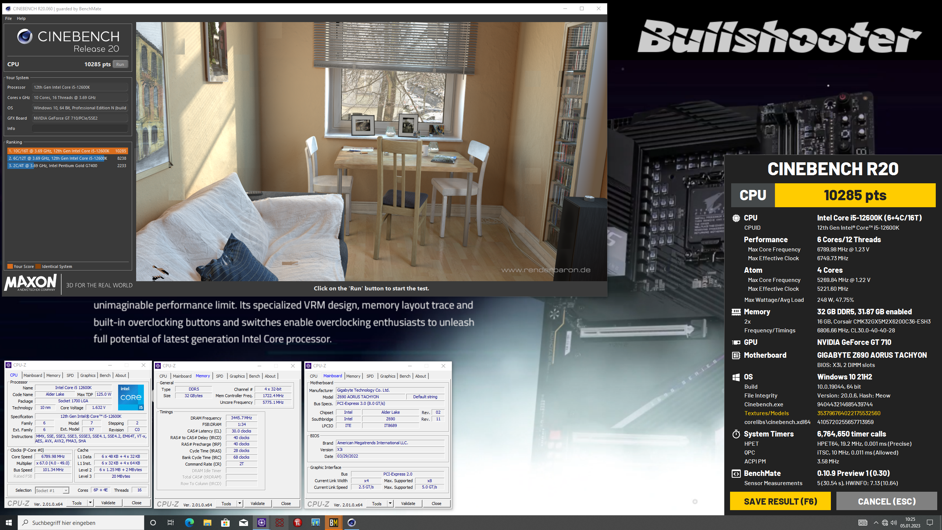Show hidden system tray icons
This screenshot has width=942, height=530.
click(x=876, y=523)
